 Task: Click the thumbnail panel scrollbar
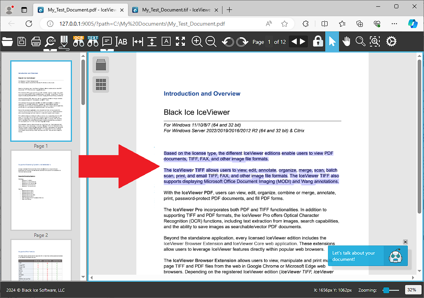tap(83, 82)
